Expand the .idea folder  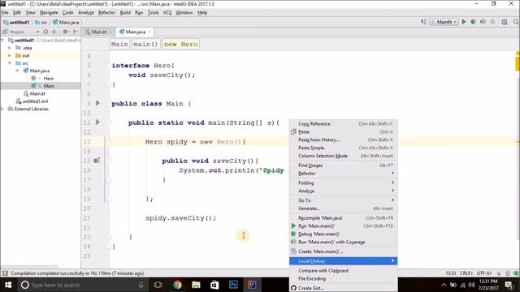point(10,48)
